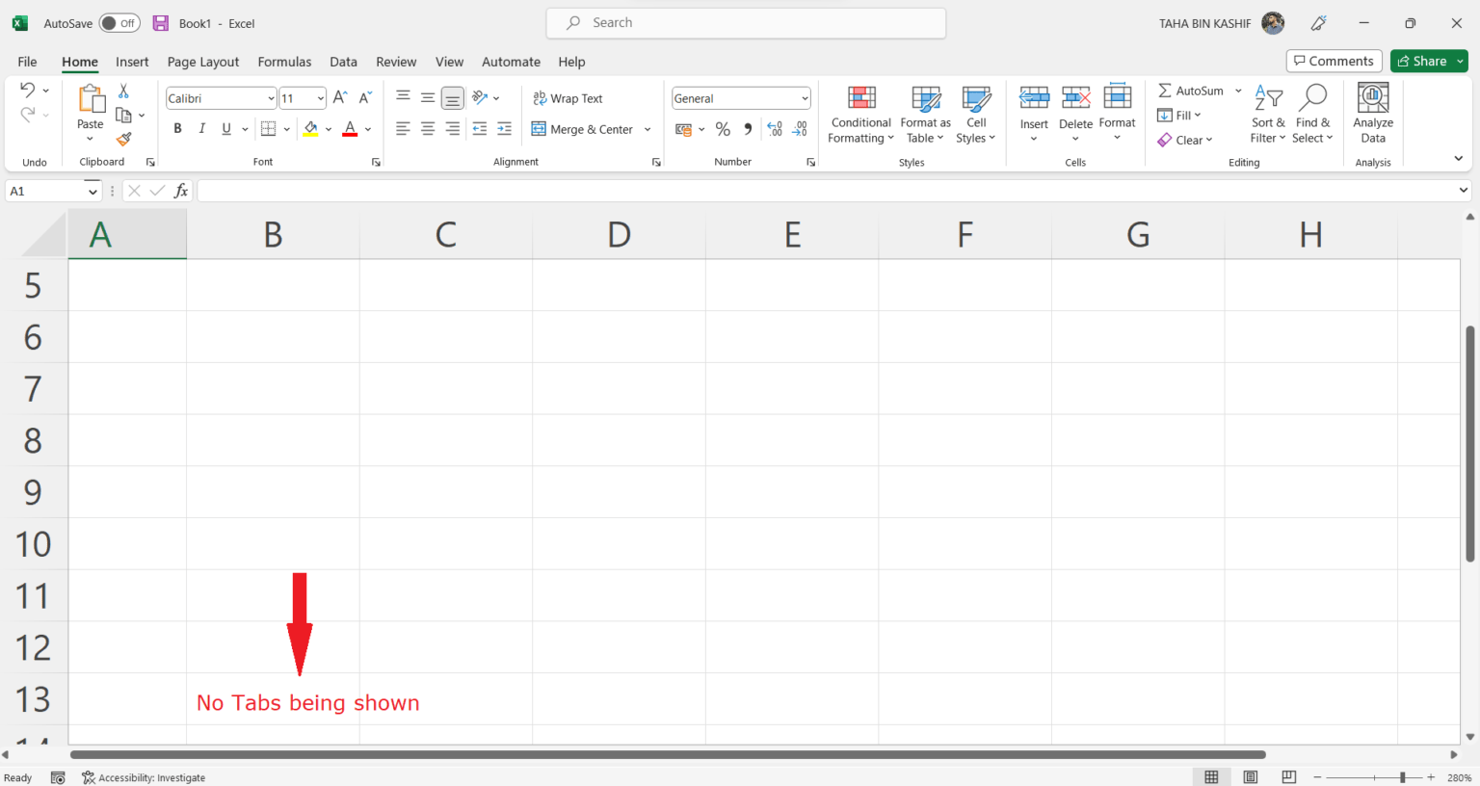This screenshot has width=1480, height=786.
Task: Switch to the Formulas ribbon tab
Action: click(284, 61)
